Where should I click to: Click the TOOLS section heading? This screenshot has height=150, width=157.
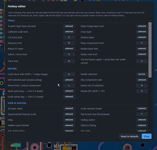pos(11,20)
